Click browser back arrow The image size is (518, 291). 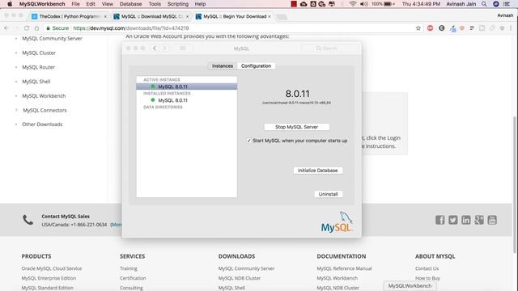click(6, 28)
